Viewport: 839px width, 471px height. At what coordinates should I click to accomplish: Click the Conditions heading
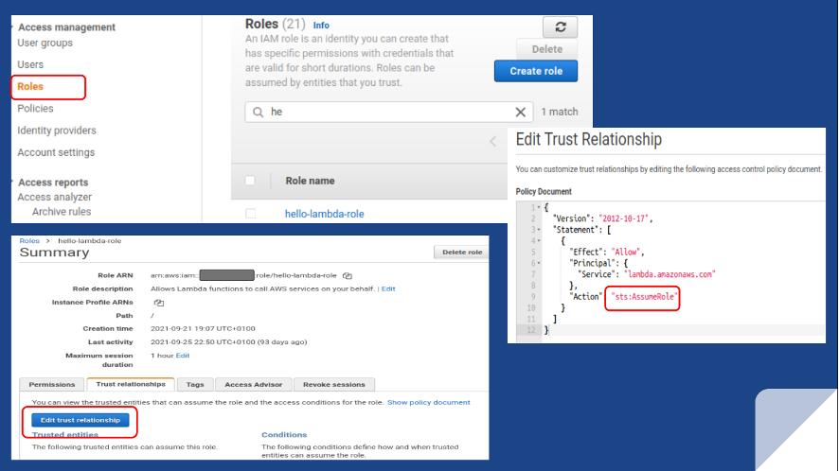[284, 435]
